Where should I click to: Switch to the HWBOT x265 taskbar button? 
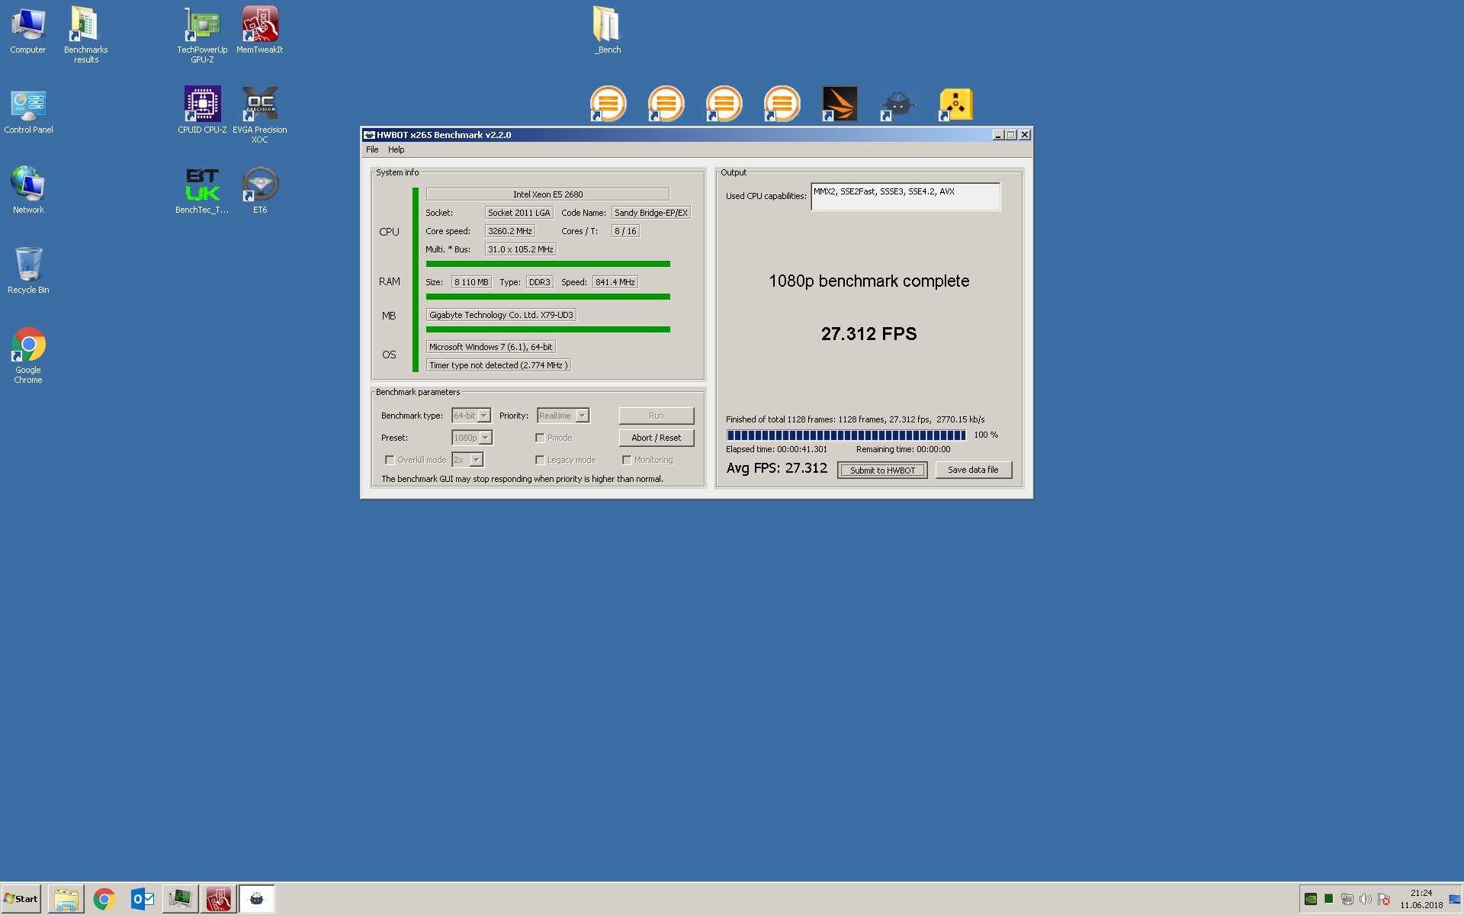pyautogui.click(x=257, y=899)
